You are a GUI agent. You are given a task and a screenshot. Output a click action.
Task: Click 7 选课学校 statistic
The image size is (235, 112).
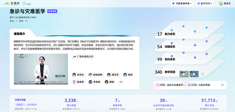(x=117, y=103)
